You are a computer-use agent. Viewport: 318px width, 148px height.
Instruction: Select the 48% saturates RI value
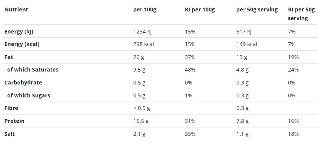190,70
